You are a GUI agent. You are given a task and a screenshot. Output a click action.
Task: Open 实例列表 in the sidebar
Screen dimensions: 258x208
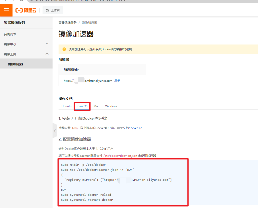(x=10, y=34)
